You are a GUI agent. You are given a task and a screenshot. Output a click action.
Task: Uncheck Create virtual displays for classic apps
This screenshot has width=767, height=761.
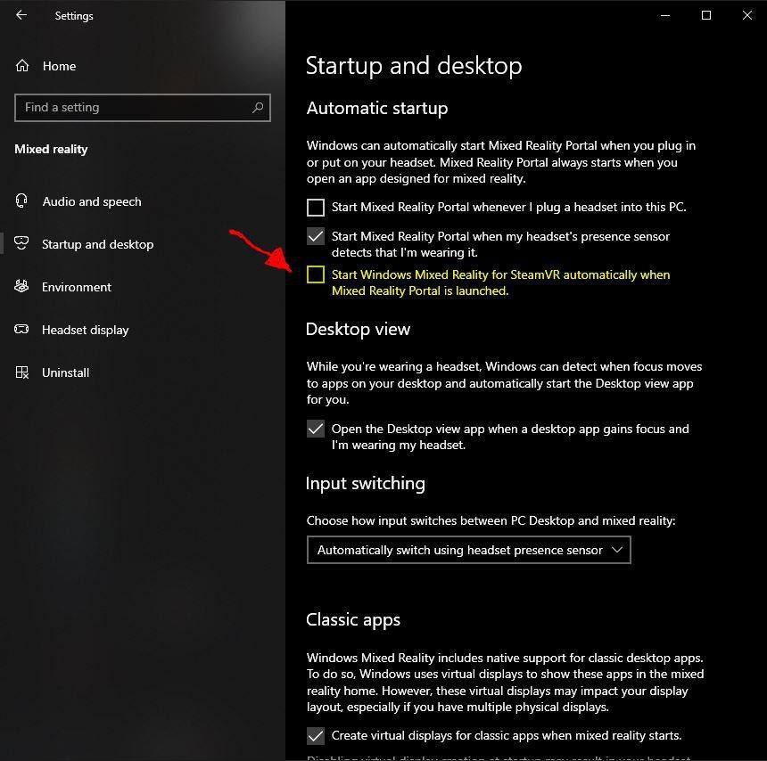(316, 735)
